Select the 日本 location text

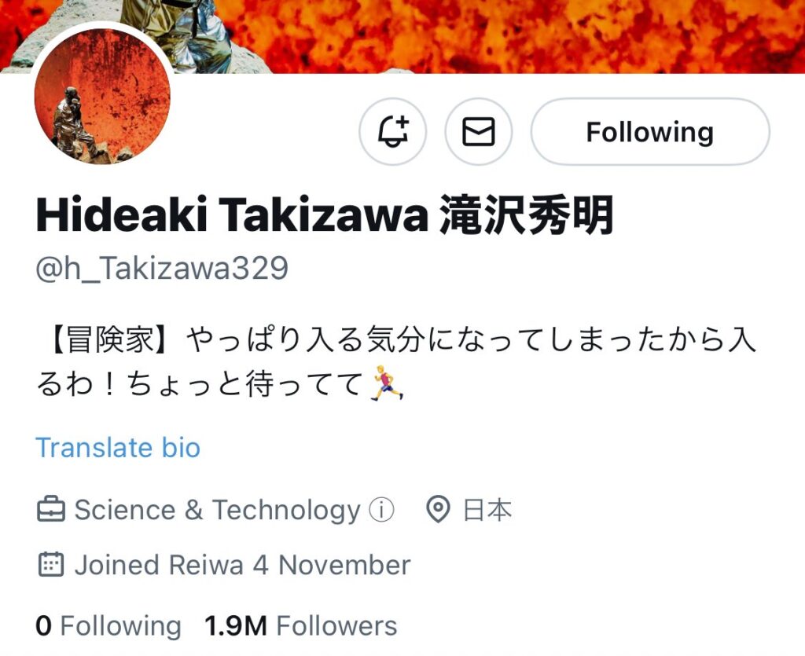(x=487, y=511)
